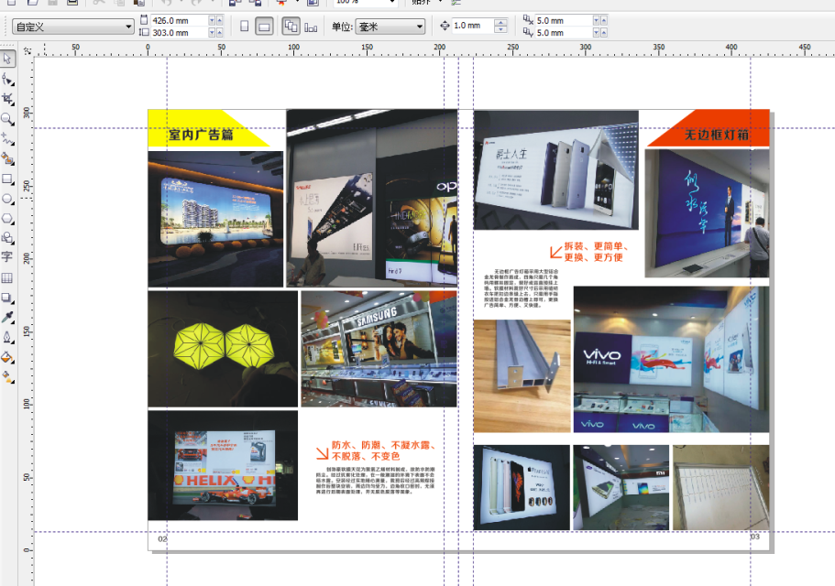
Task: Select the blue calligraphy wall photo
Action: coord(708,213)
